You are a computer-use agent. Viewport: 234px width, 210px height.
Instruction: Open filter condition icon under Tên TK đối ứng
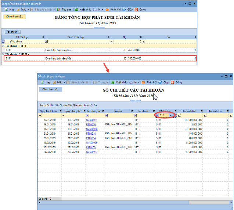tap(46, 41)
